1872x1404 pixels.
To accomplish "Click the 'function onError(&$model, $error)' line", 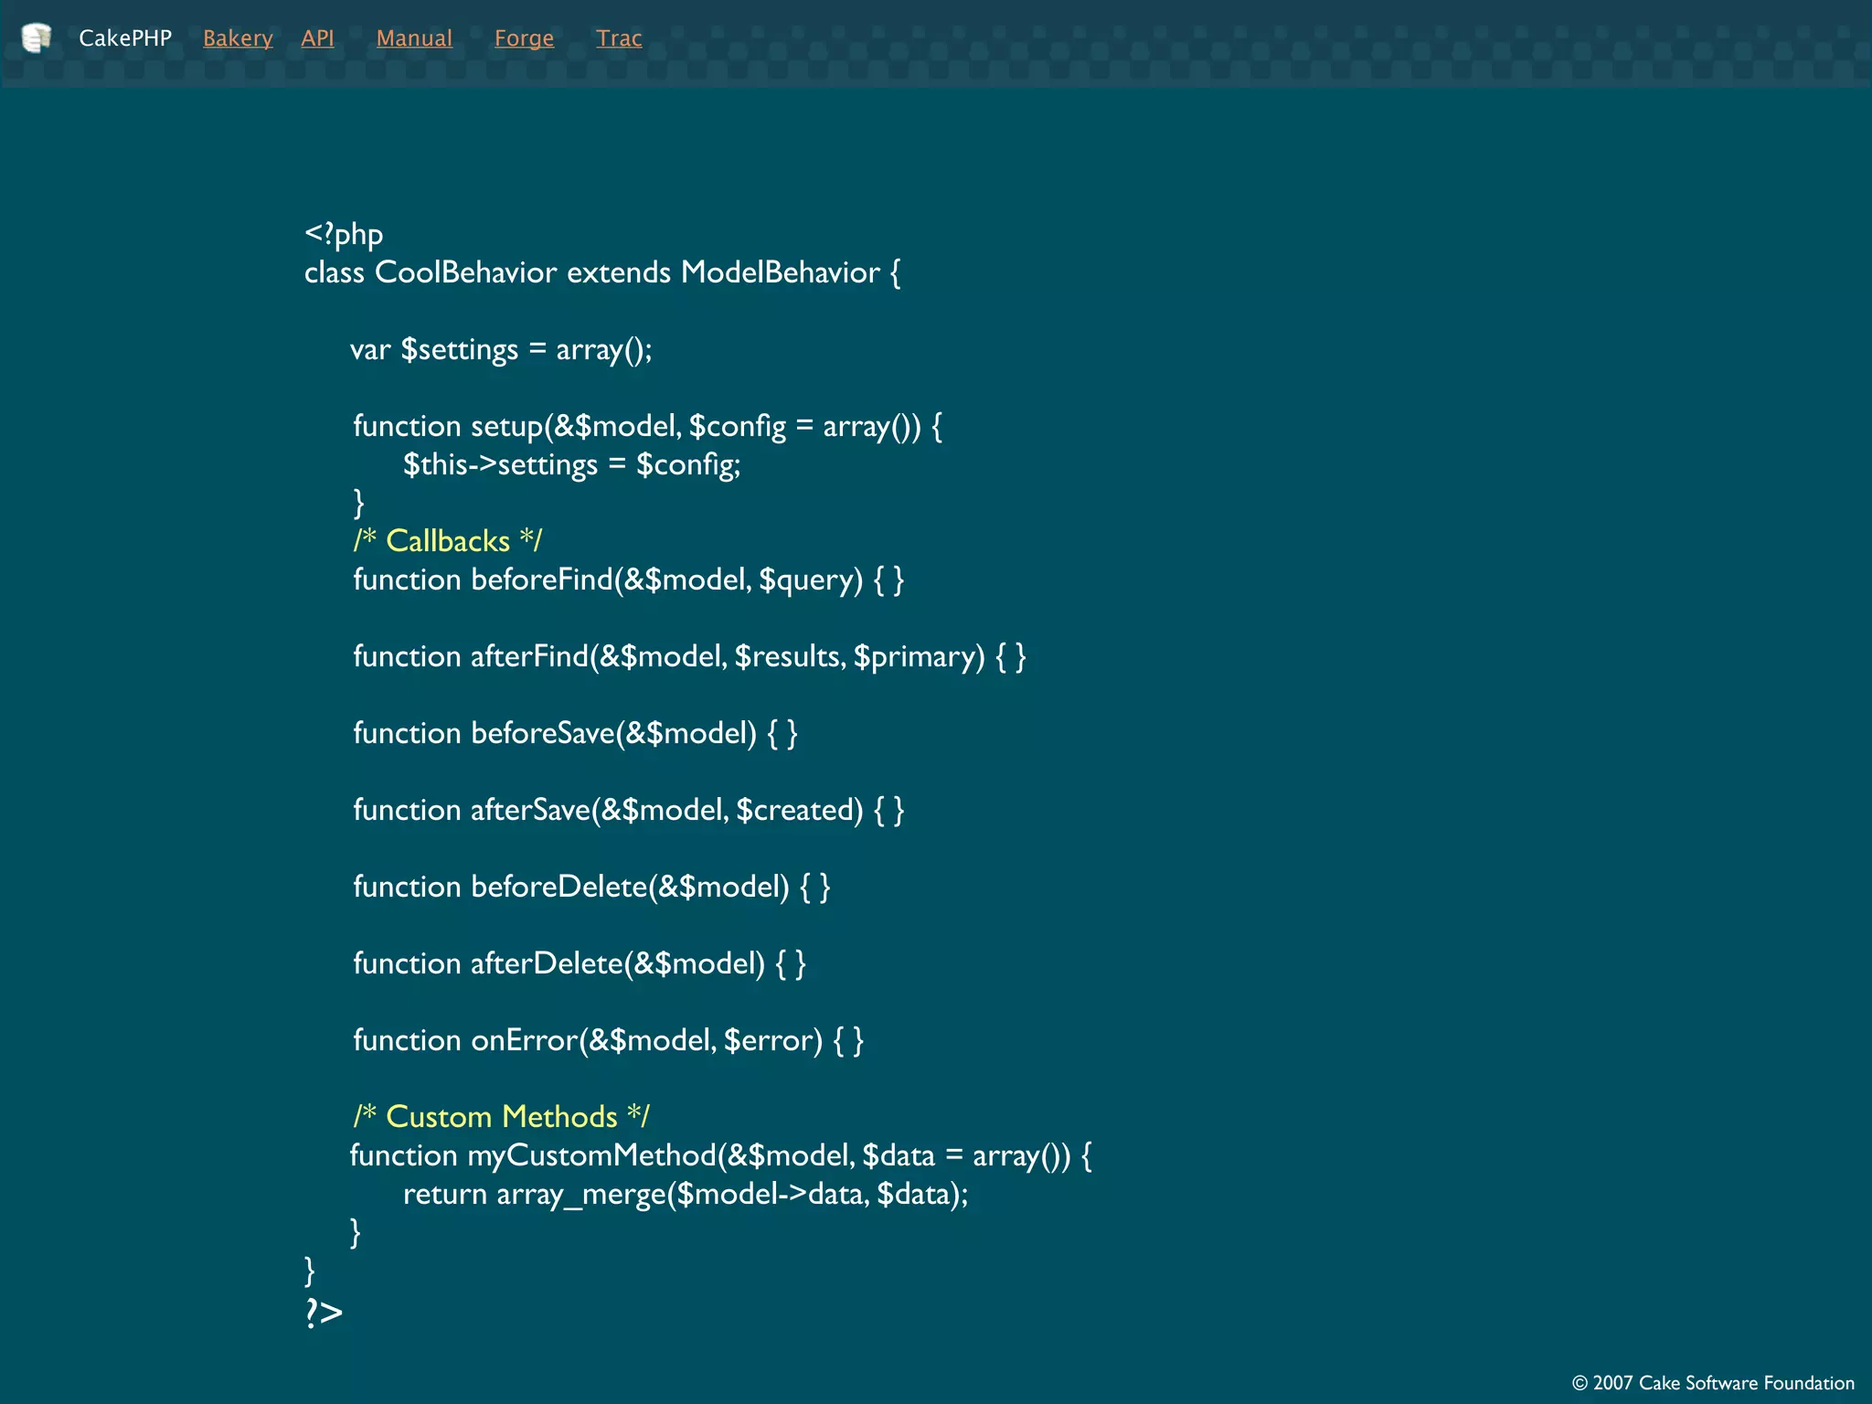I will tap(609, 1040).
